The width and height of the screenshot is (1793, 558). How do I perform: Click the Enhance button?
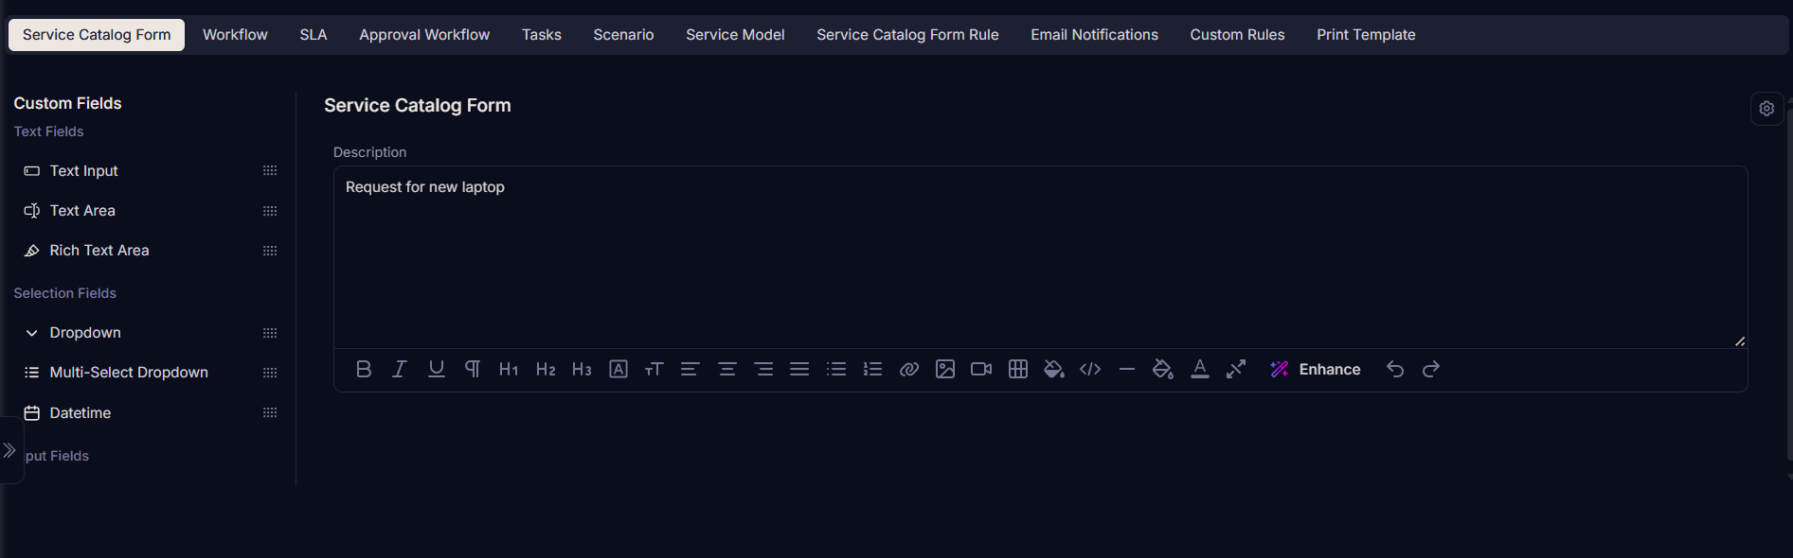tap(1316, 369)
